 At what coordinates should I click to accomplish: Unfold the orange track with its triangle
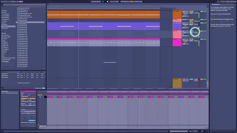(174, 11)
